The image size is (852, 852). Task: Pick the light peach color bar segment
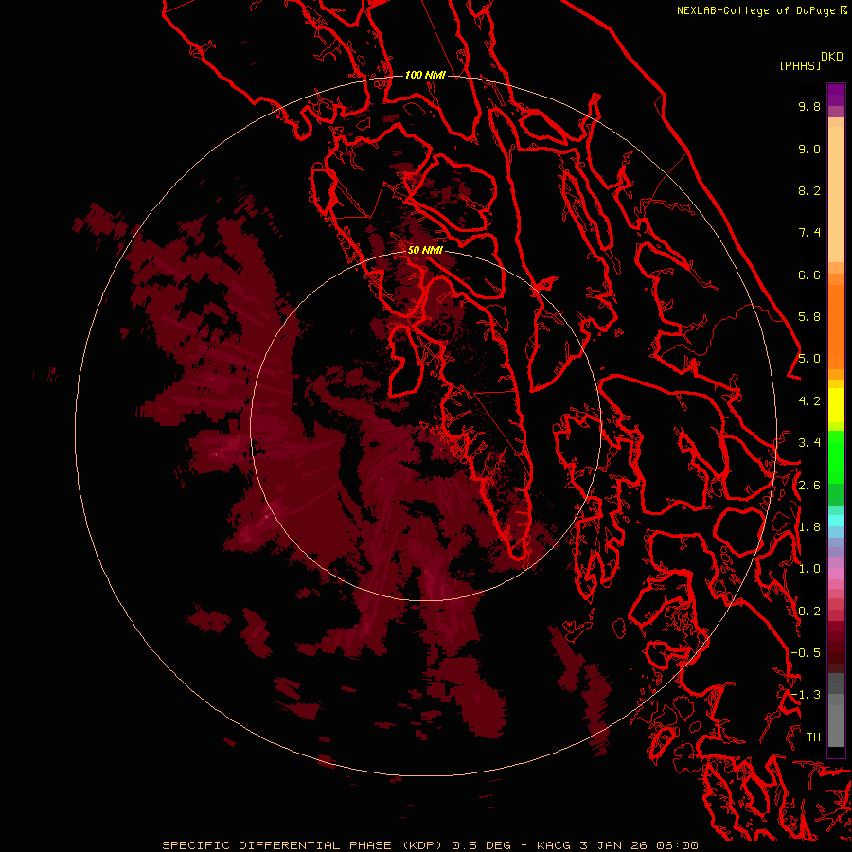836,194
